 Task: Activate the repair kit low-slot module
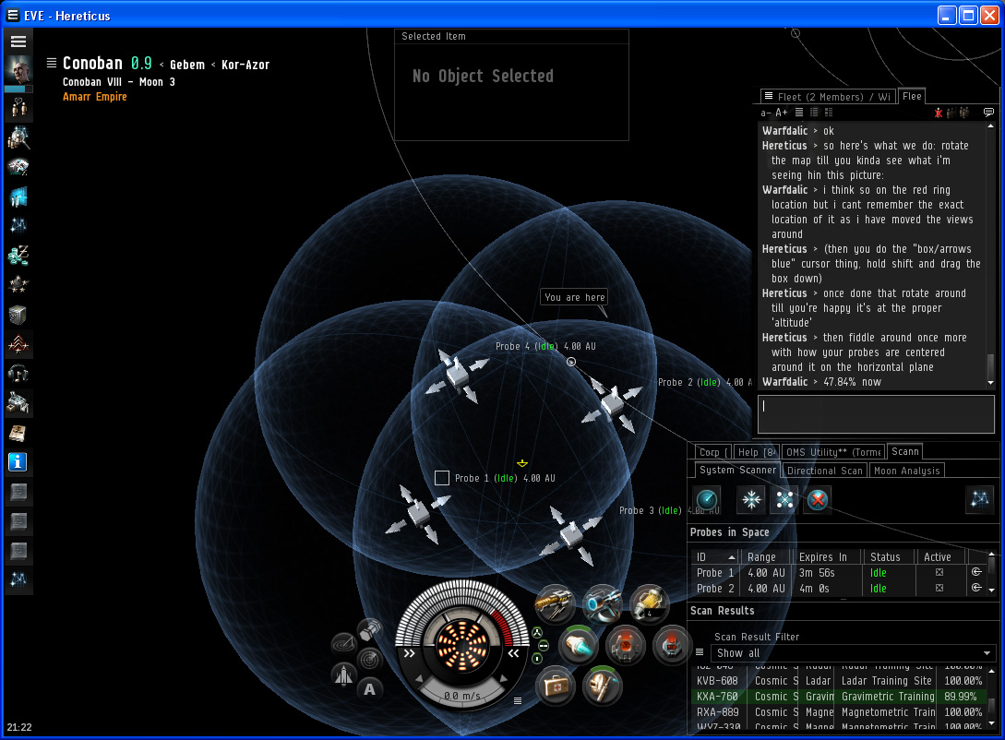(x=555, y=686)
